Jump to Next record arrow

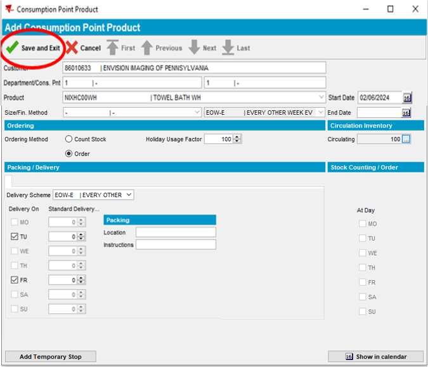pyautogui.click(x=194, y=48)
